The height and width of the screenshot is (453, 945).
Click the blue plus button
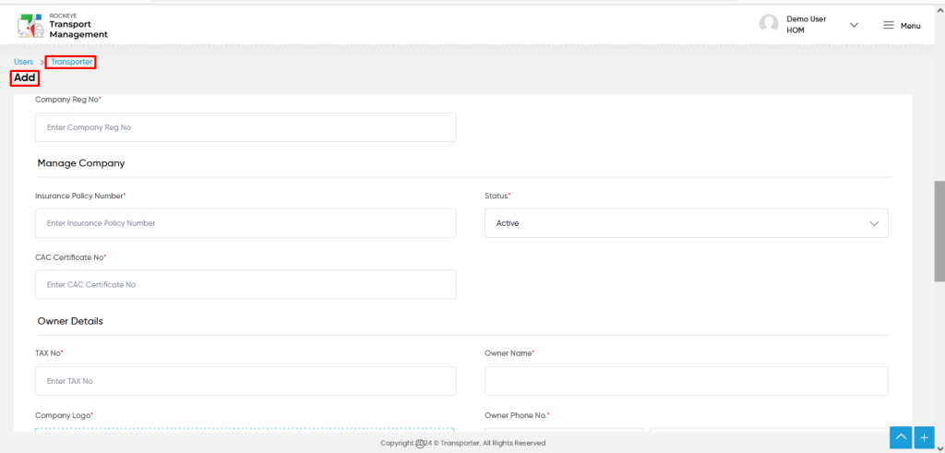tap(924, 436)
